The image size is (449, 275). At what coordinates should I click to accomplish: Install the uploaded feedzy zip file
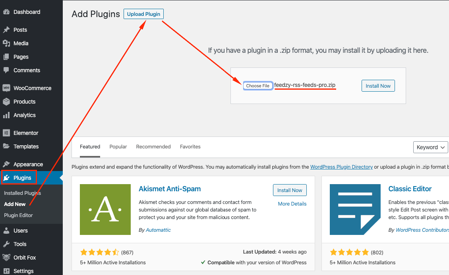[378, 86]
